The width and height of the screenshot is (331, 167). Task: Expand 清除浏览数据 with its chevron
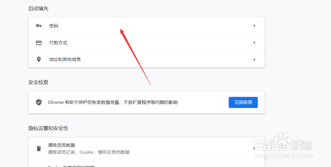(254, 148)
